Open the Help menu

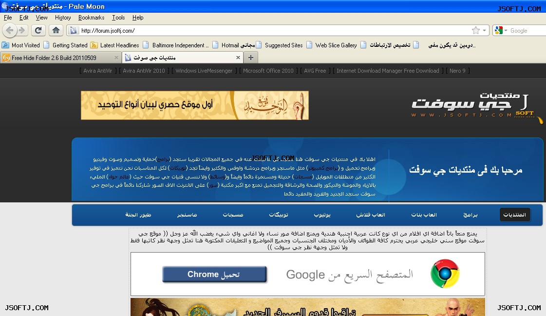point(137,18)
